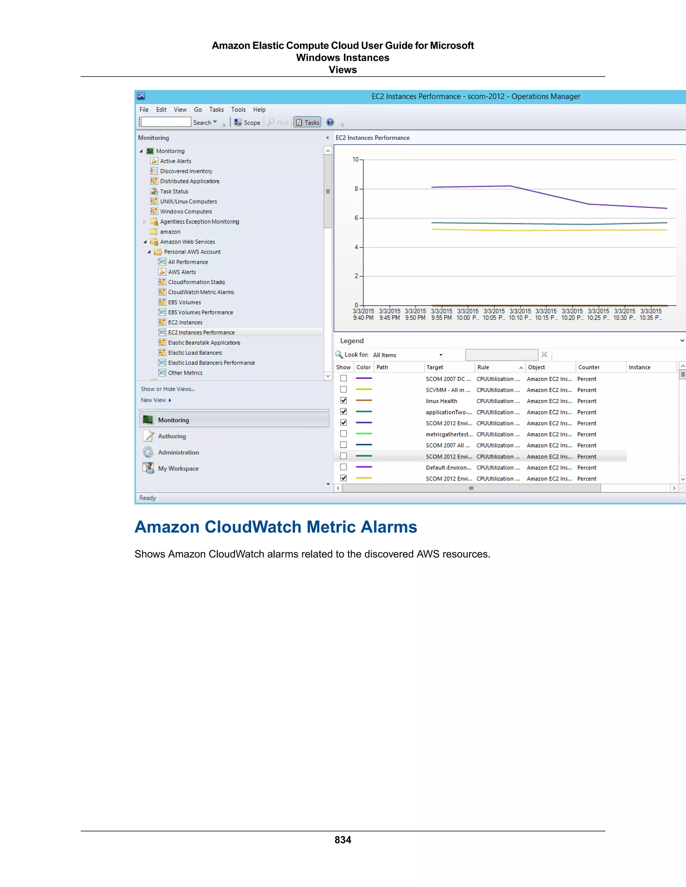Image resolution: width=686 pixels, height=887 pixels.
Task: Open UNIX/Linux Computers view icon
Action: coord(154,201)
